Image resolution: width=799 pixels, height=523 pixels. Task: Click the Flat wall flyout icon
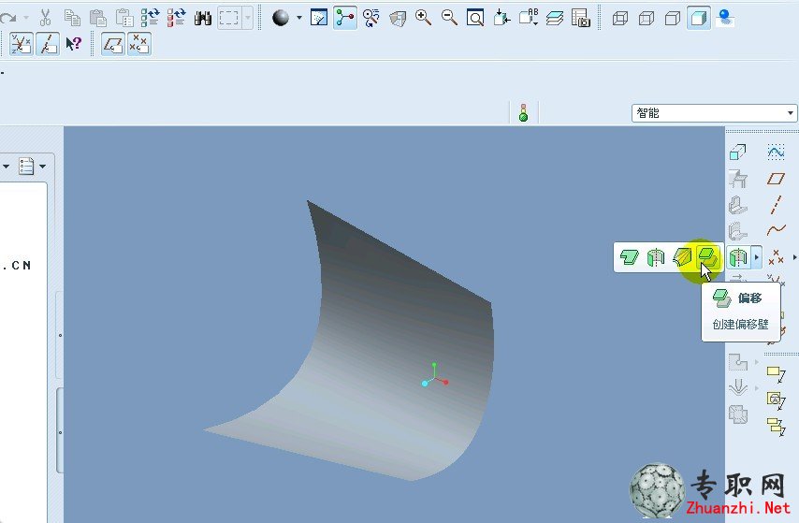coord(630,257)
